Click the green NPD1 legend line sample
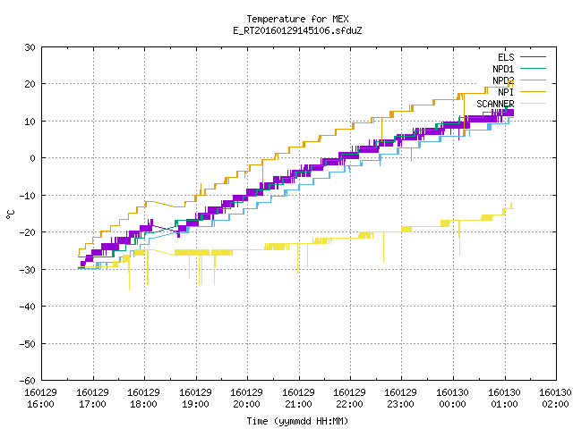The height and width of the screenshot is (429, 573). [533, 68]
